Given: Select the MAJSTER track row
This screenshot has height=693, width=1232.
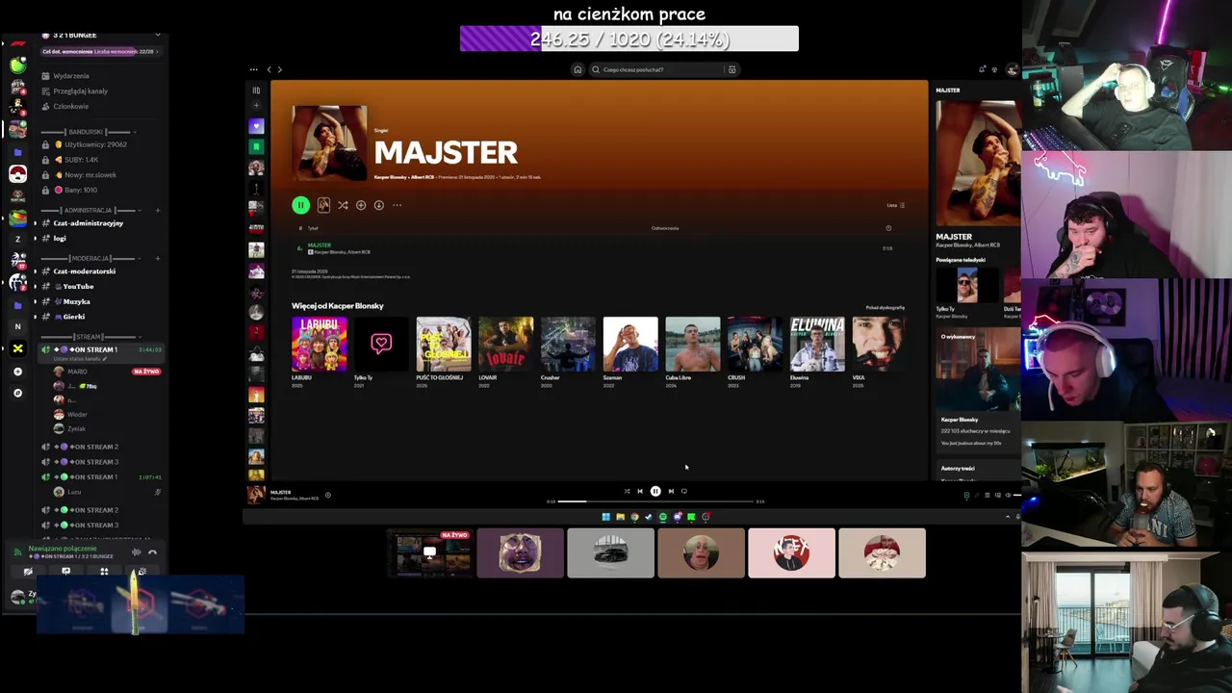Looking at the screenshot, I should click(x=597, y=248).
